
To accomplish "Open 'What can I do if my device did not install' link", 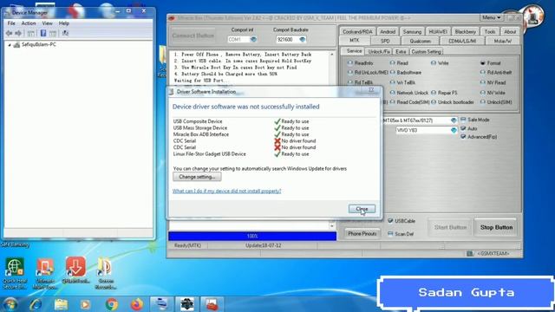I will (226, 191).
